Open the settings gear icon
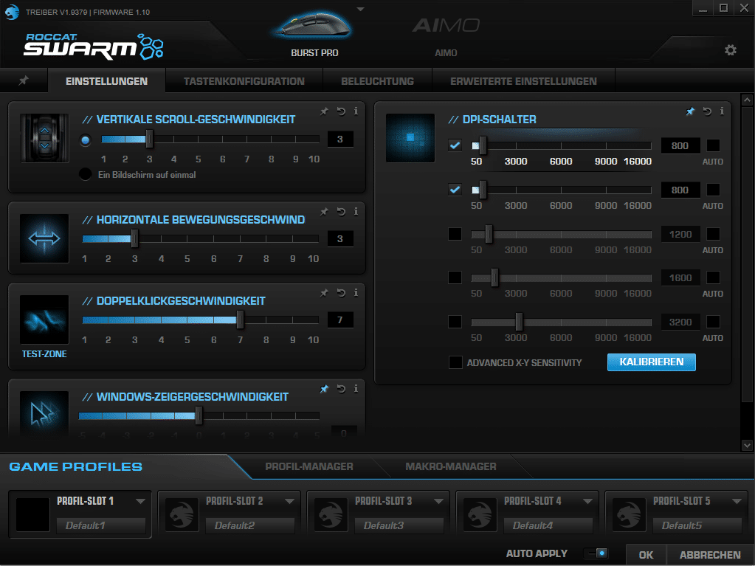Viewport: 755px width, 566px height. pyautogui.click(x=730, y=50)
